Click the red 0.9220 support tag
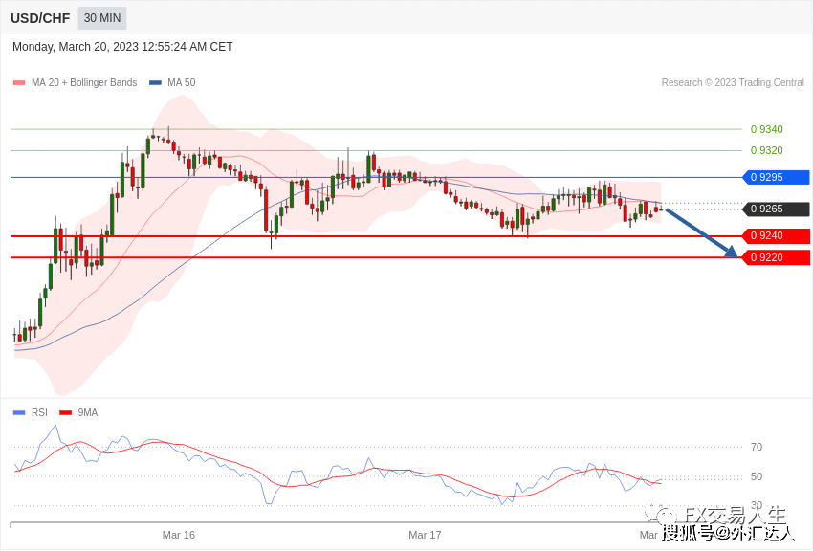The height and width of the screenshot is (551, 813). (775, 257)
